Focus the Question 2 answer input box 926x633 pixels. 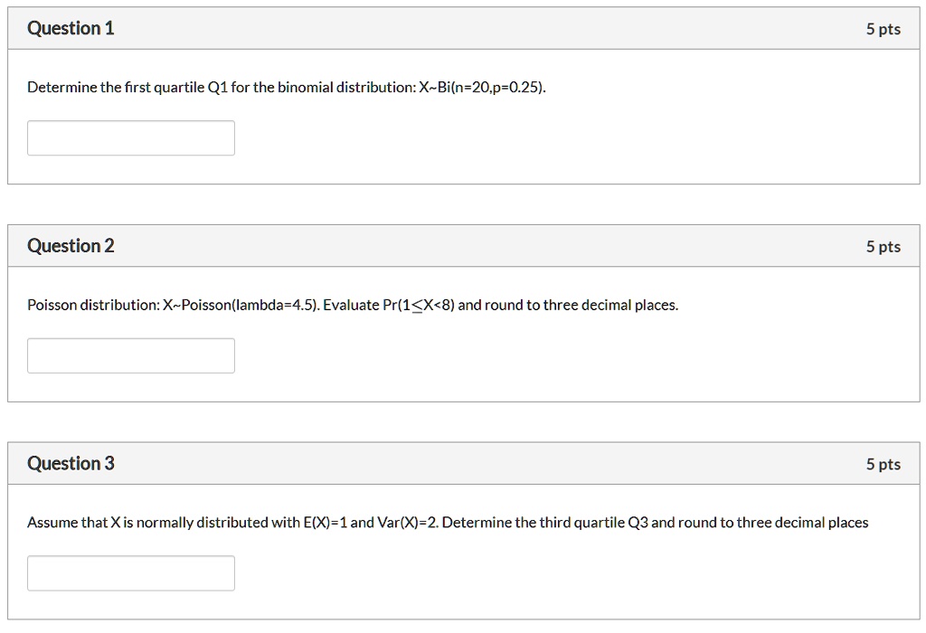click(131, 355)
